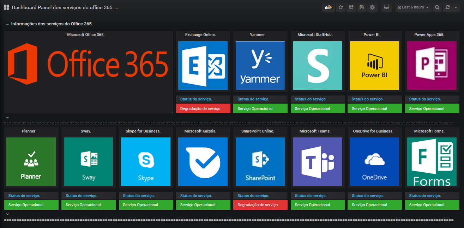464x228 pixels.
Task: Click the Microsoft Teams logo tile
Action: click(x=318, y=162)
